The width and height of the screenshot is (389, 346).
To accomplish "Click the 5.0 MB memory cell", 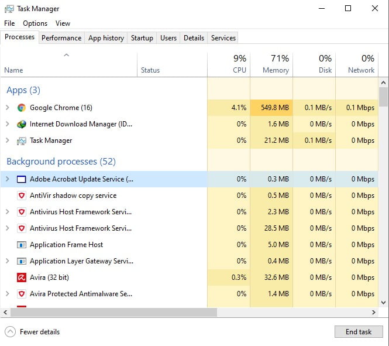I will [x=271, y=245].
